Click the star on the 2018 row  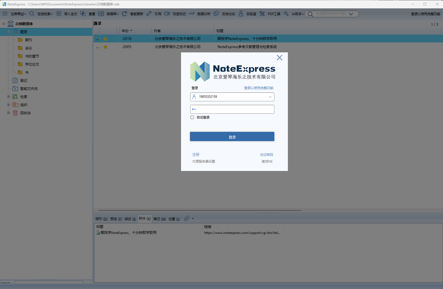[x=105, y=39]
